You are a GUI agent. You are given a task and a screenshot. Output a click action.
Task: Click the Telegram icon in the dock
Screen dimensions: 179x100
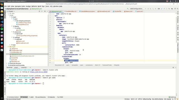click(2, 43)
